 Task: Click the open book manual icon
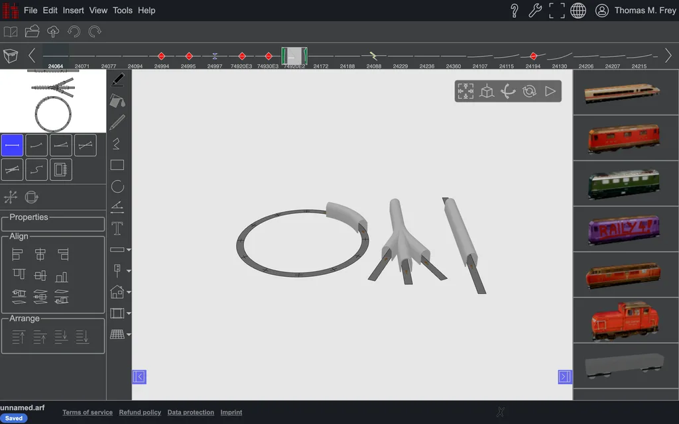click(x=11, y=32)
